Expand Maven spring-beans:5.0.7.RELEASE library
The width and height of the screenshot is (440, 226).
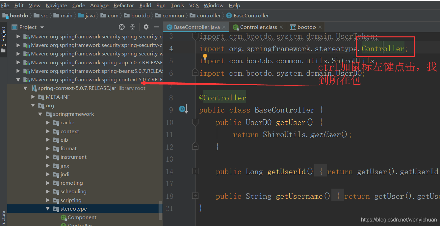click(18, 71)
